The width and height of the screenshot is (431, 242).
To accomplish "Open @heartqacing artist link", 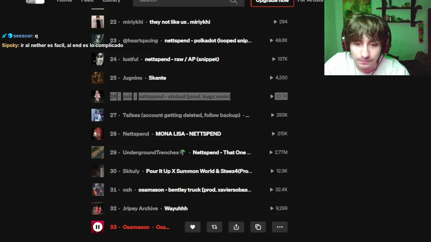I will click(140, 40).
